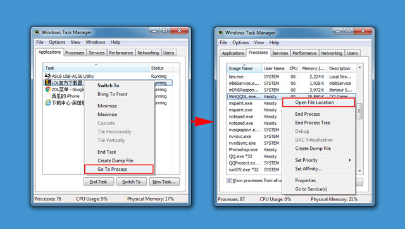Sort by User Name column header
The width and height of the screenshot is (405, 229).
click(x=274, y=68)
